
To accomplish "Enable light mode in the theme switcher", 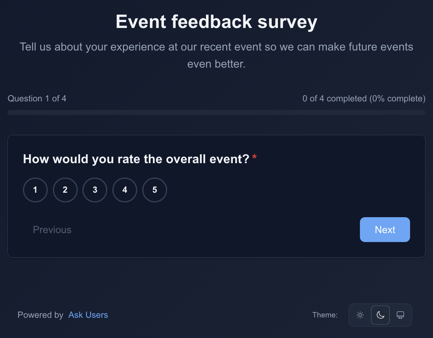I will tap(360, 315).
